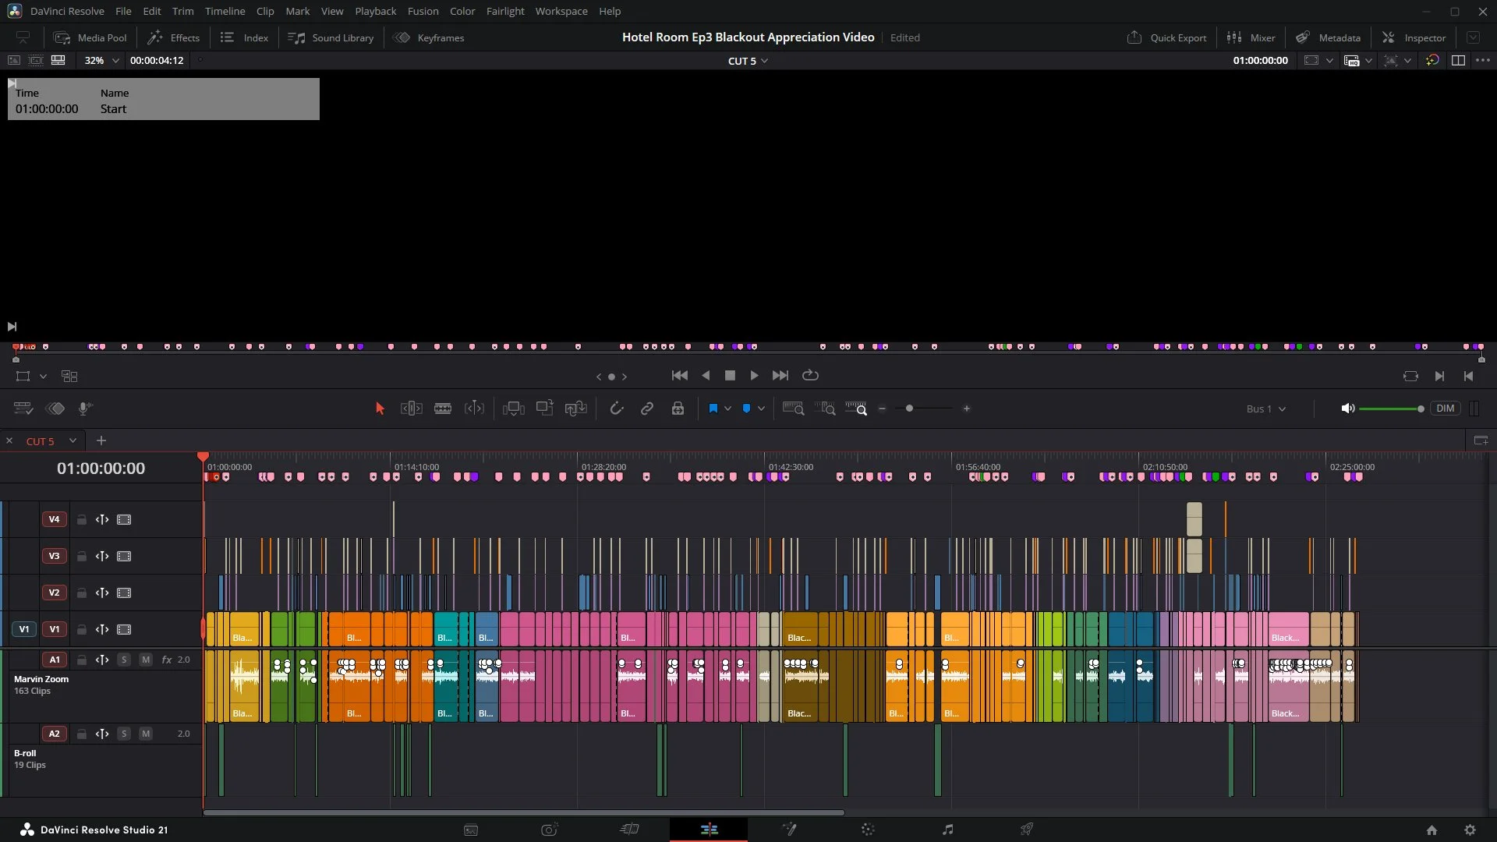This screenshot has width=1497, height=842.
Task: Open the Fairlight menu
Action: (505, 12)
